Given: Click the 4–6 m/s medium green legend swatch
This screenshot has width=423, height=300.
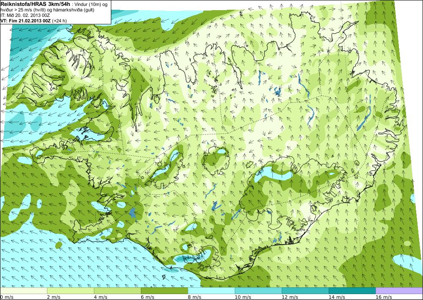Looking at the screenshot, I should (x=118, y=291).
